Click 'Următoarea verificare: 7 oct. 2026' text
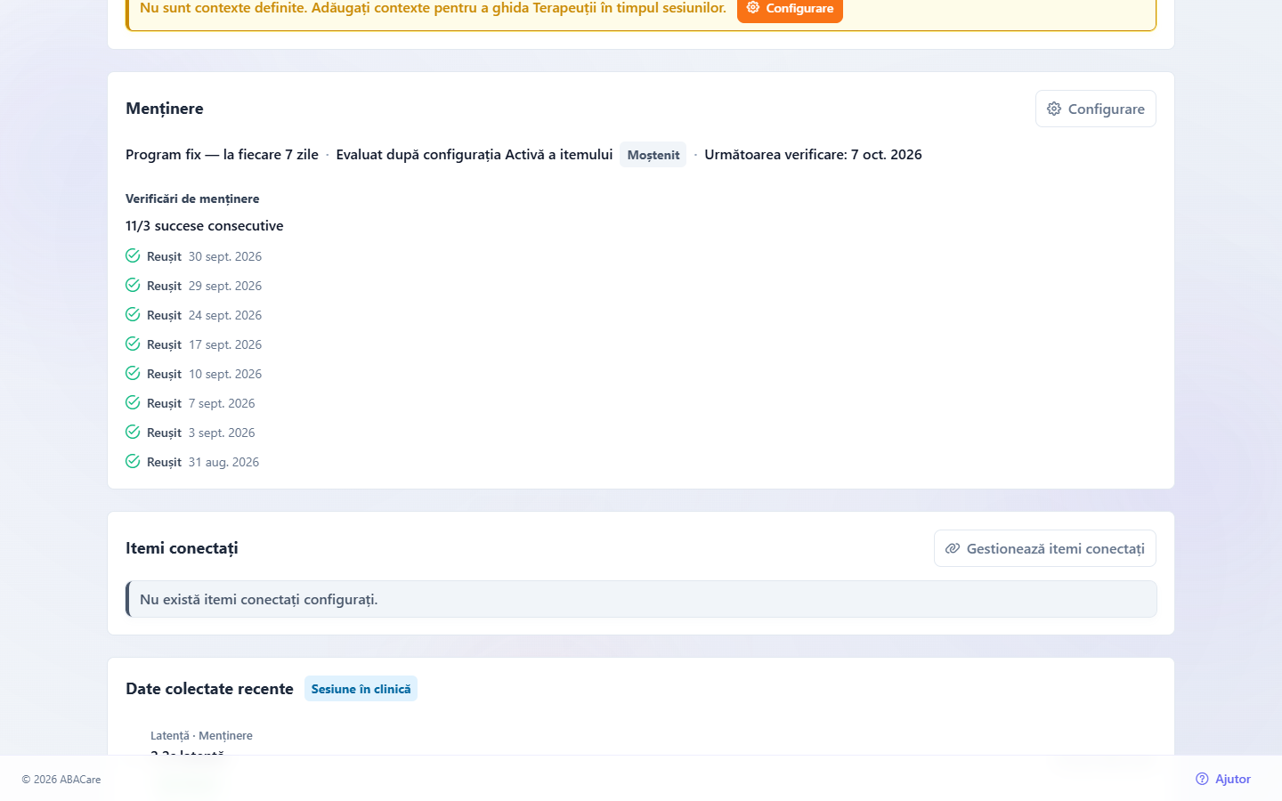This screenshot has height=801, width=1282. coord(813,155)
